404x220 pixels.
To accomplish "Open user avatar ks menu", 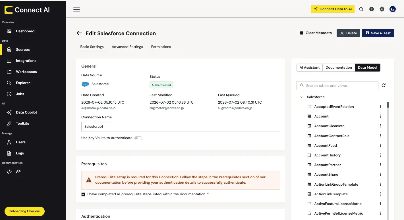I will pyautogui.click(x=393, y=9).
